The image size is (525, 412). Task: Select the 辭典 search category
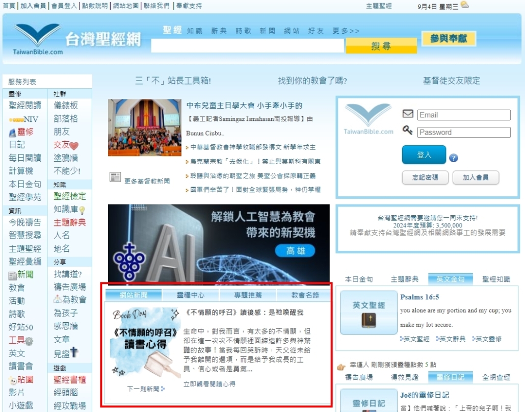click(219, 31)
